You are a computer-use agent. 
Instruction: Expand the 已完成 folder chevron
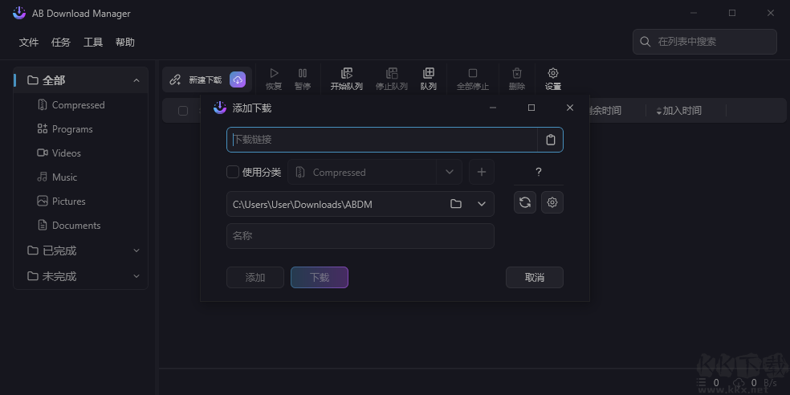(136, 250)
